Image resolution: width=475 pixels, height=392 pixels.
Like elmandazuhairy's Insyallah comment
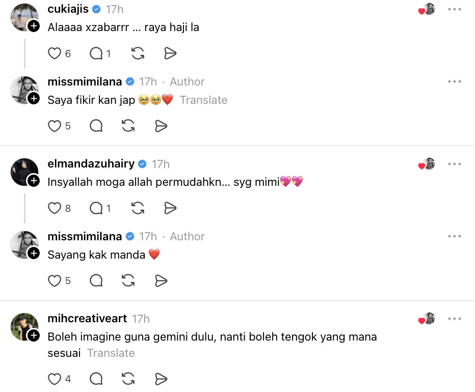pyautogui.click(x=55, y=208)
